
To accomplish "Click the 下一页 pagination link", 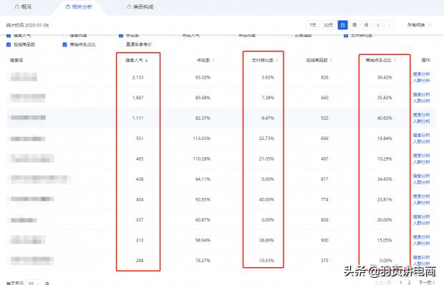I will coord(426,282).
